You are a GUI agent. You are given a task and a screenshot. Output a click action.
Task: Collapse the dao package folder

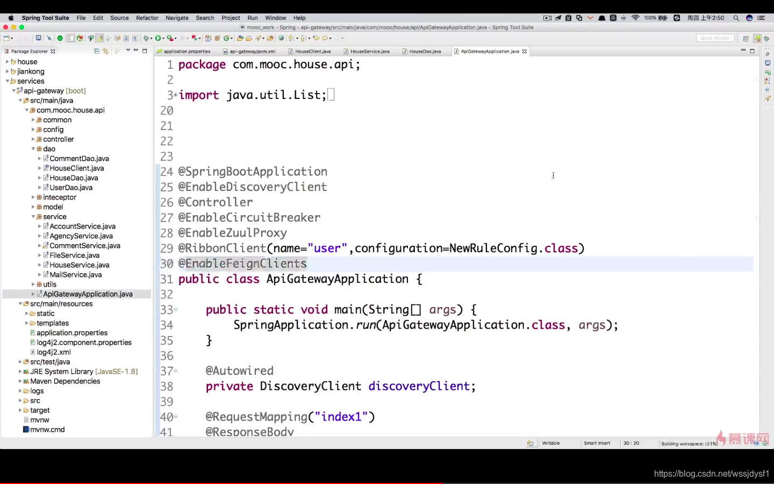[x=33, y=149]
